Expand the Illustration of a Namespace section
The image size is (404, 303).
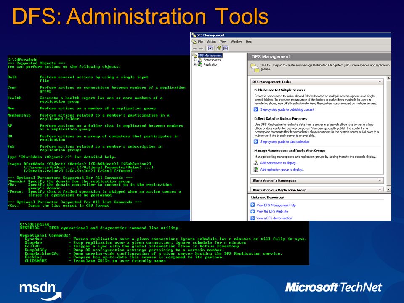[380, 181]
